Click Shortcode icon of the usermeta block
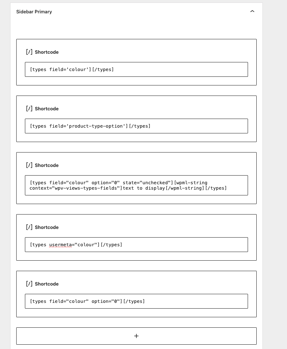287x349 pixels. [29, 227]
